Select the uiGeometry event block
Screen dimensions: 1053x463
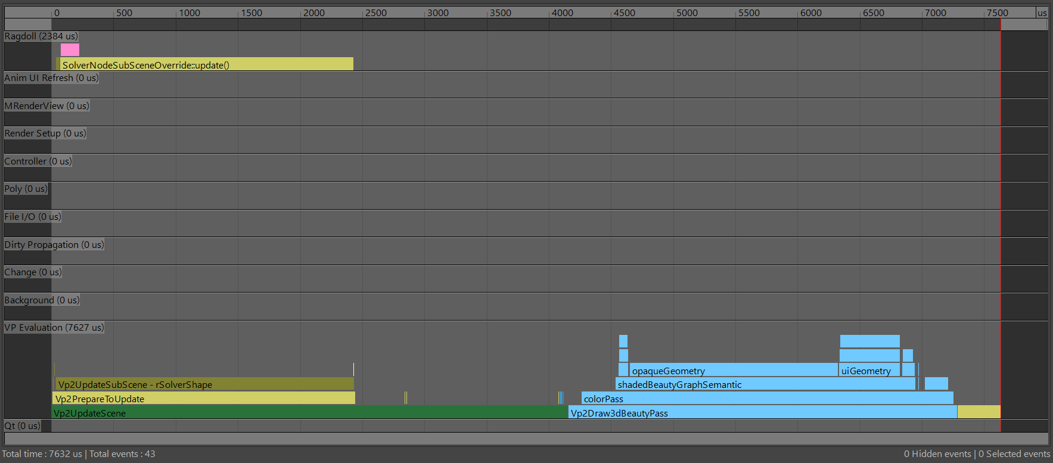click(869, 370)
